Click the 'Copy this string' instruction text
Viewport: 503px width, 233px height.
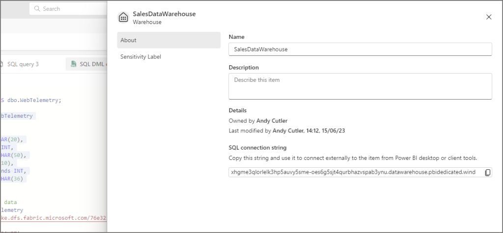353,158
